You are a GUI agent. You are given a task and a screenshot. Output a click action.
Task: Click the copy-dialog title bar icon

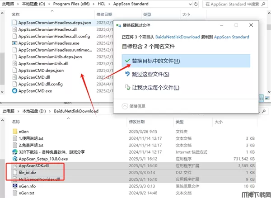click(118, 26)
